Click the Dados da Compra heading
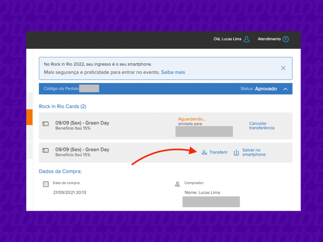The height and width of the screenshot is (242, 323). coord(60,171)
